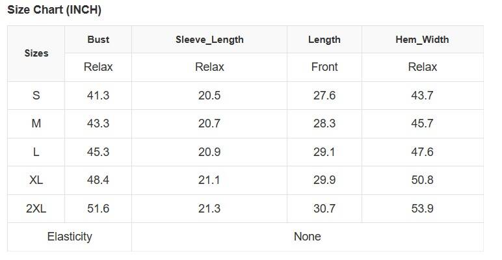Select the Length column header
Image resolution: width=502 pixels, height=260 pixels.
tap(324, 40)
